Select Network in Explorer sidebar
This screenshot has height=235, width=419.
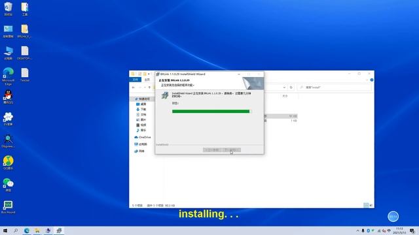point(139,151)
